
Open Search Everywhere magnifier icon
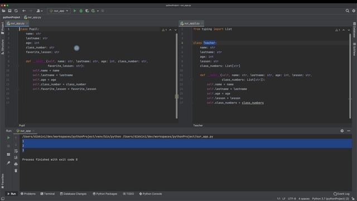click(347, 11)
